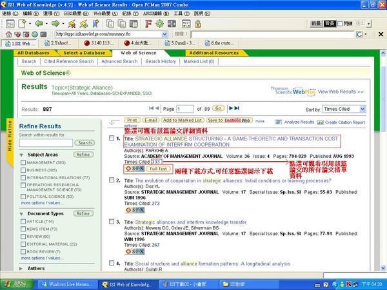Expand the Authors refine section
Image resolution: width=387 pixels, height=290 pixels.
click(21, 268)
